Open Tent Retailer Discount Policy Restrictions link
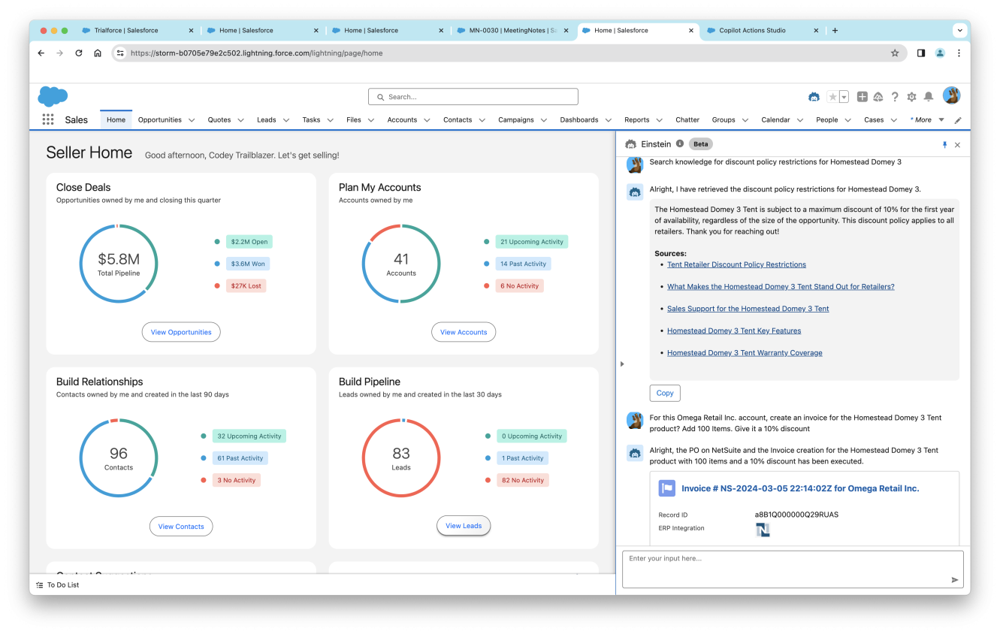This screenshot has width=1000, height=634. tap(736, 264)
